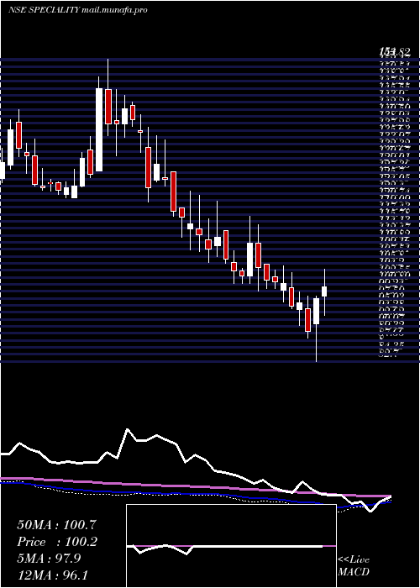Click the tallest white candlestick near chart peak
420x588 pixels.
coord(99,129)
